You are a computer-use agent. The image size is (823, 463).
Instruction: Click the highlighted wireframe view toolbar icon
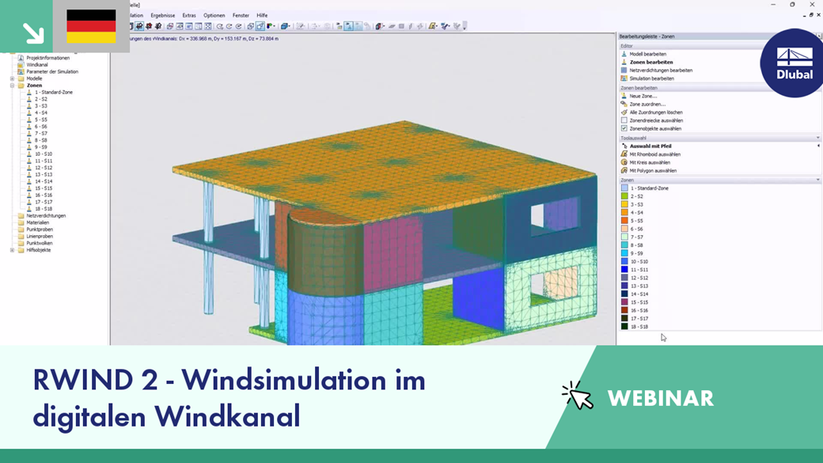coord(260,26)
